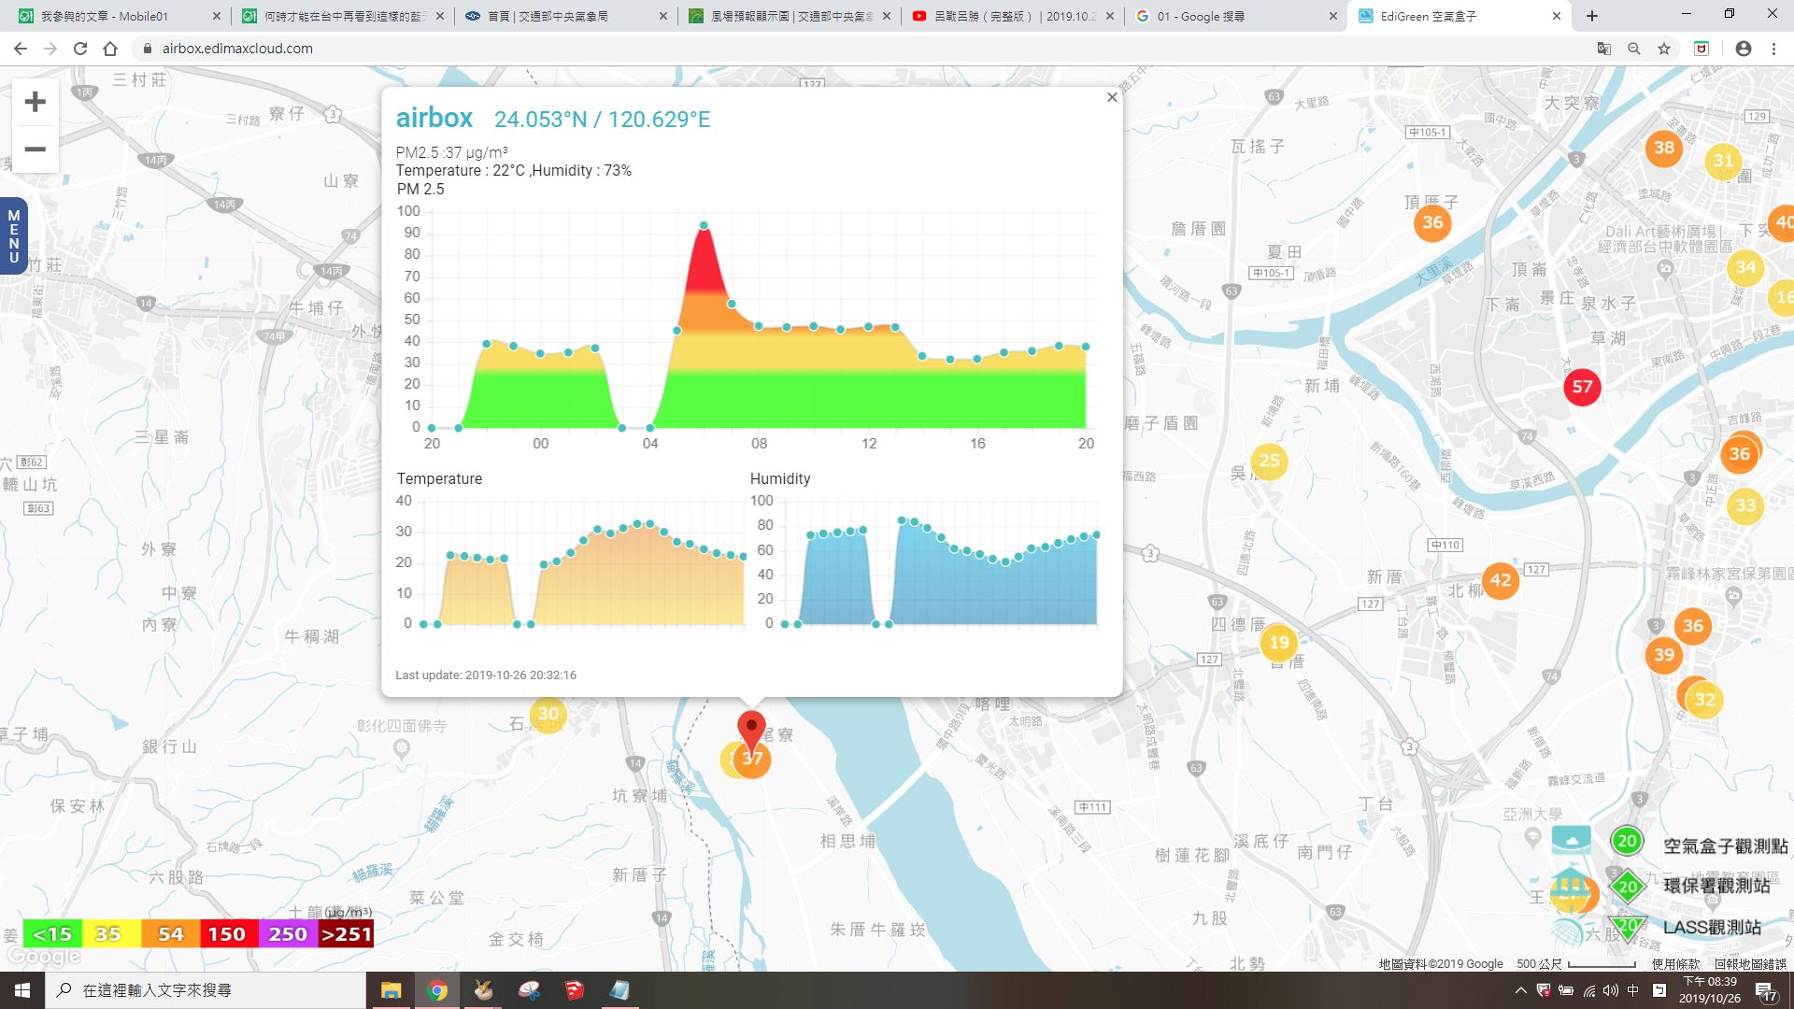
Task: Click the orange 37 sensor marker
Action: tap(754, 761)
